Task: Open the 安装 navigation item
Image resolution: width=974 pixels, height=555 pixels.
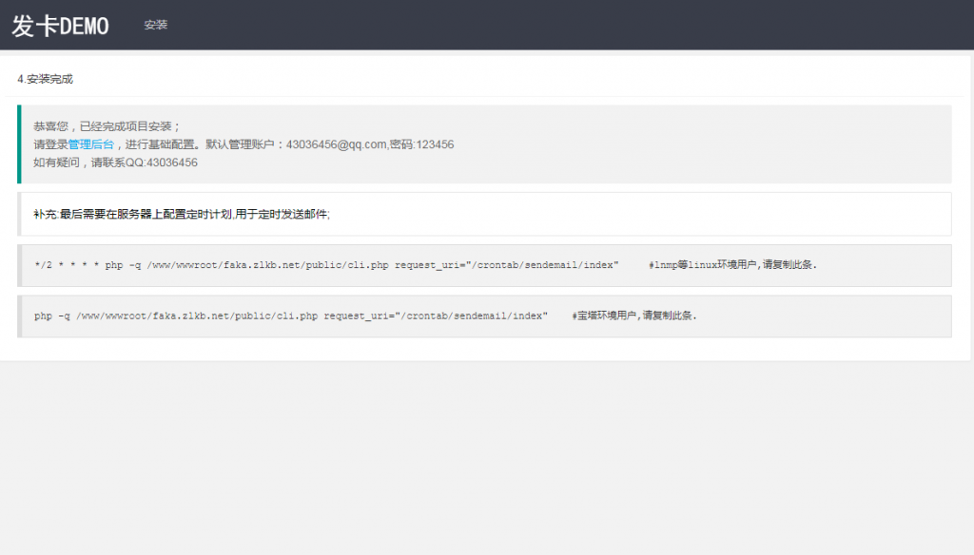Action: [x=155, y=25]
